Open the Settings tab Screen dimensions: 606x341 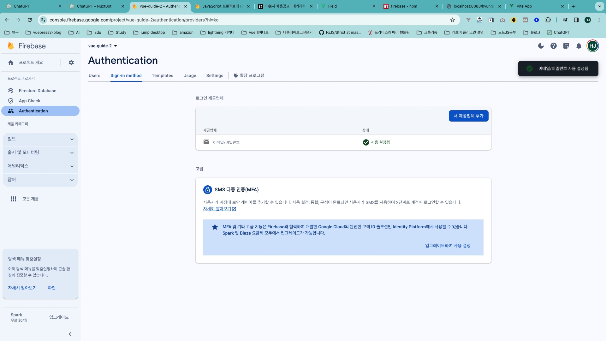pyautogui.click(x=215, y=75)
